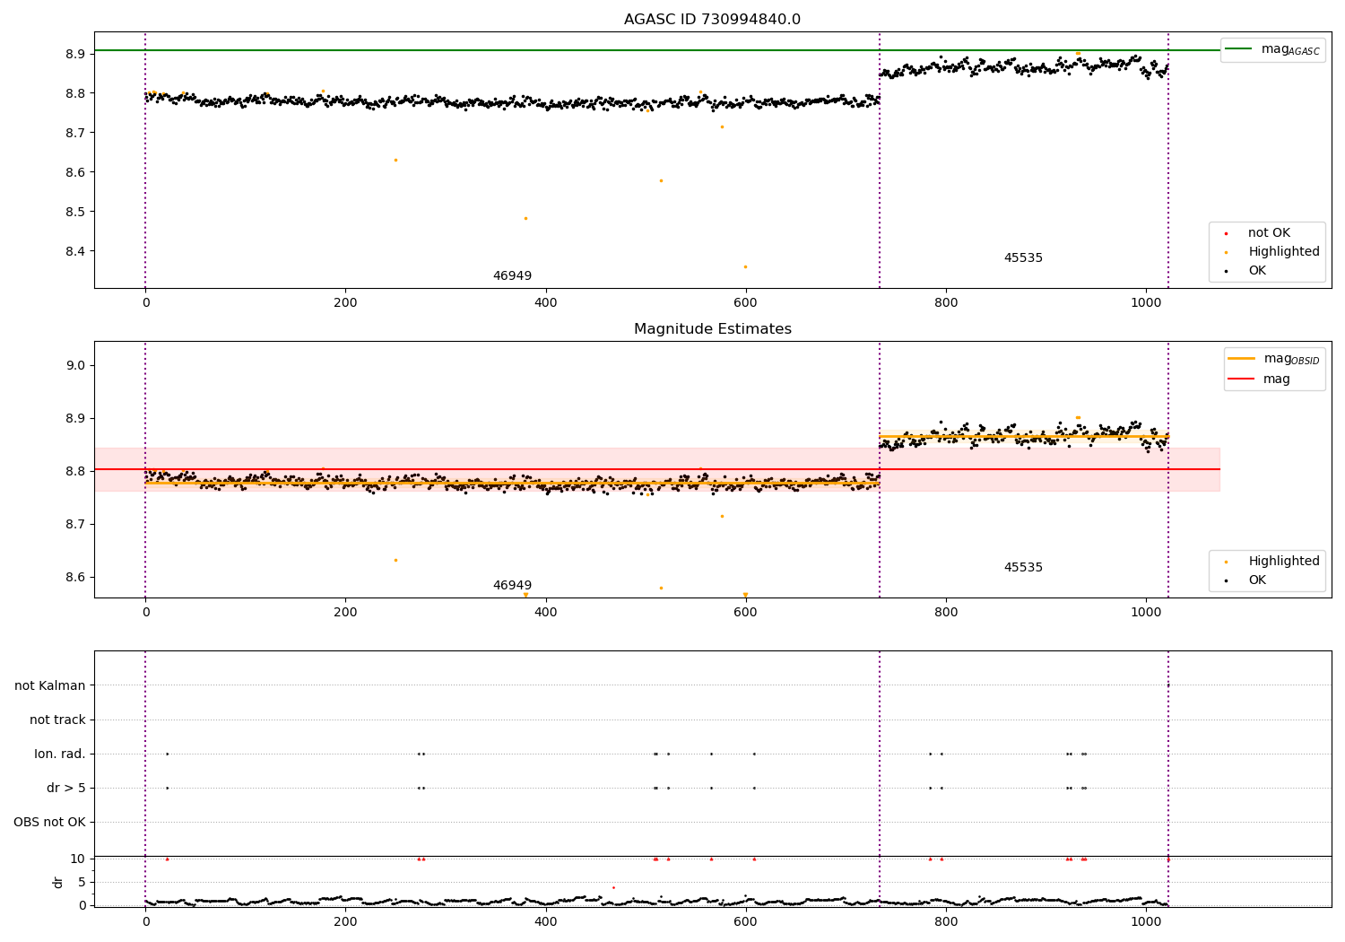The image size is (1345, 942).
Task: Click the '45535' label in the Magnitude Estimates plot
Action: pyautogui.click(x=1023, y=568)
